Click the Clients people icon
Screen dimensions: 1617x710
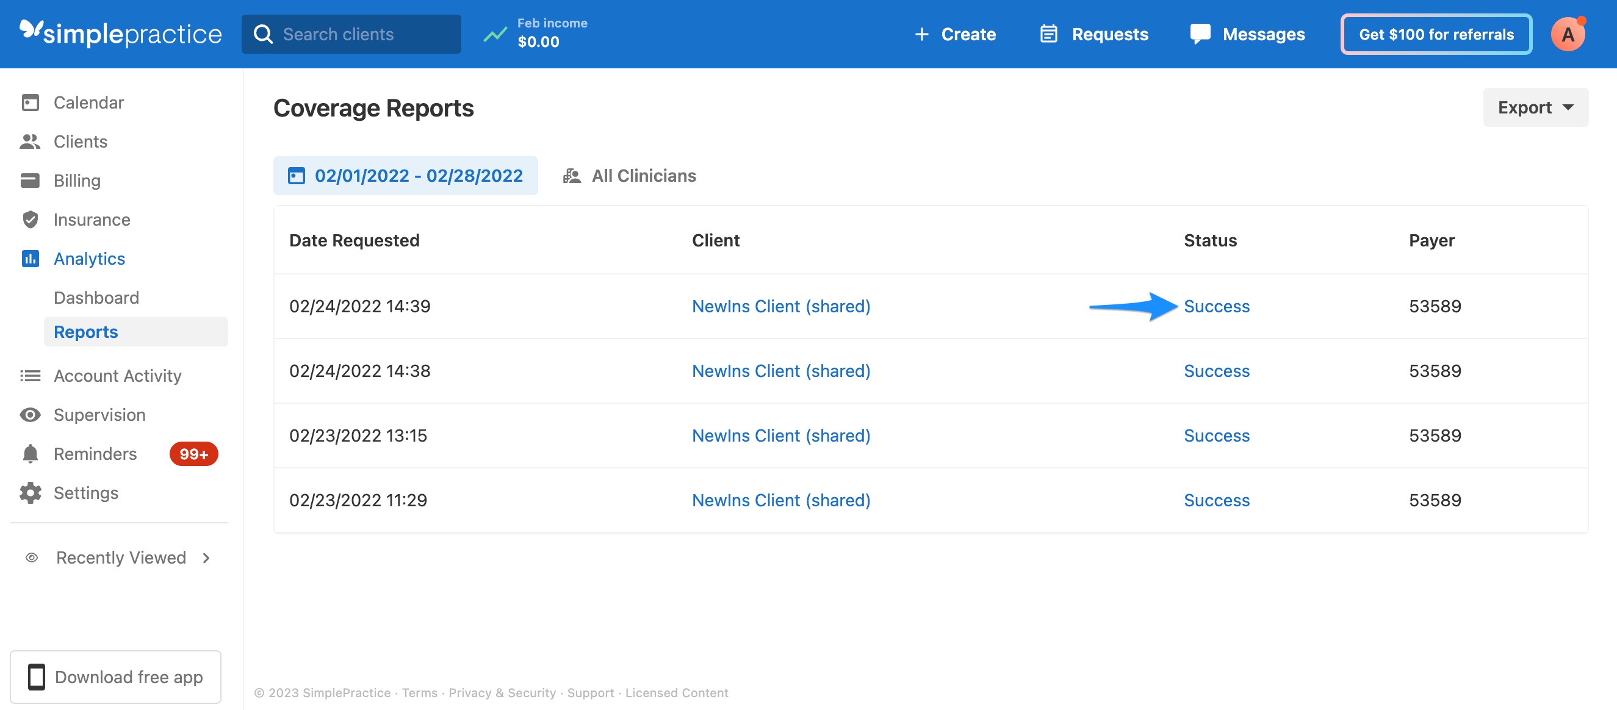pyautogui.click(x=30, y=142)
